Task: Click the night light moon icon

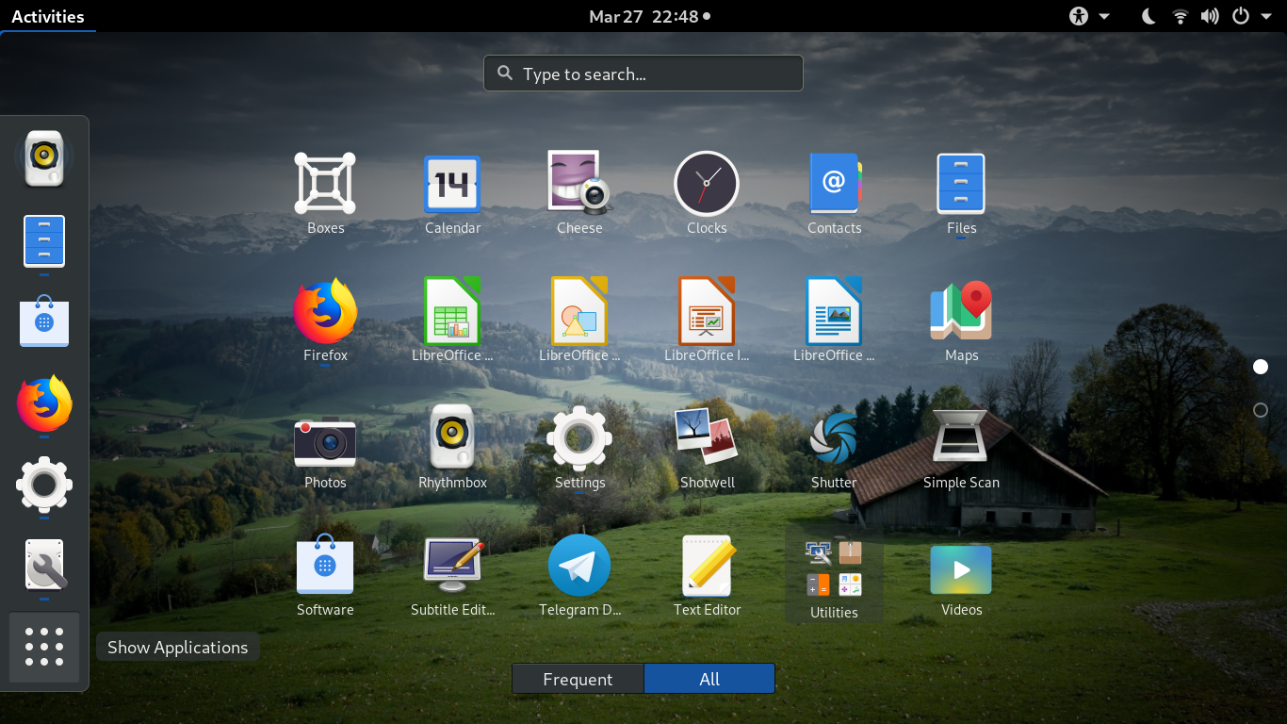Action: tap(1149, 16)
